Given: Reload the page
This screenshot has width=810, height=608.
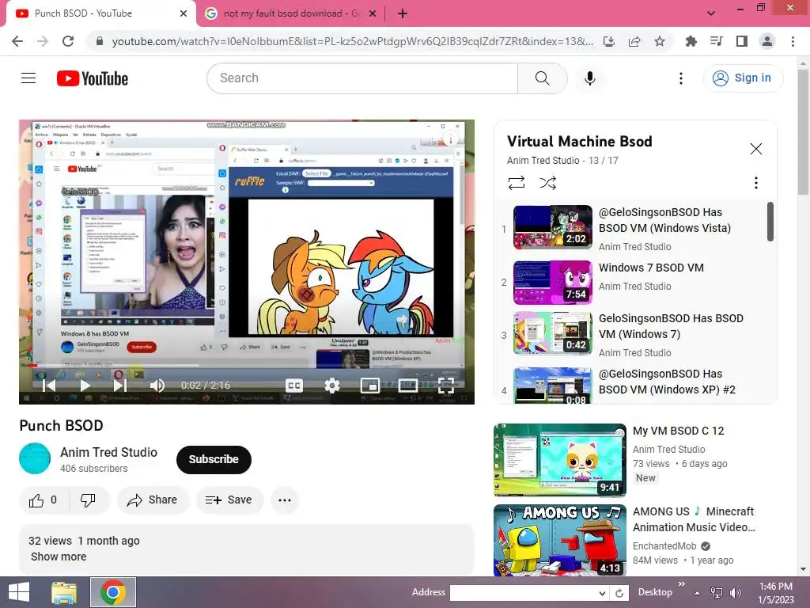Looking at the screenshot, I should 68,41.
